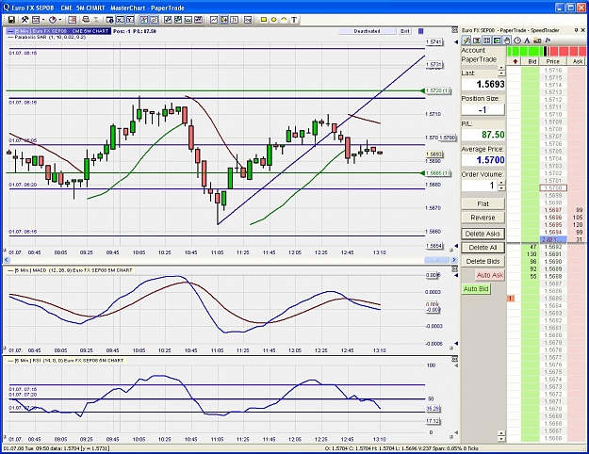589x454 pixels.
Task: Click the chart scroll-left arrow
Action: coord(7,259)
